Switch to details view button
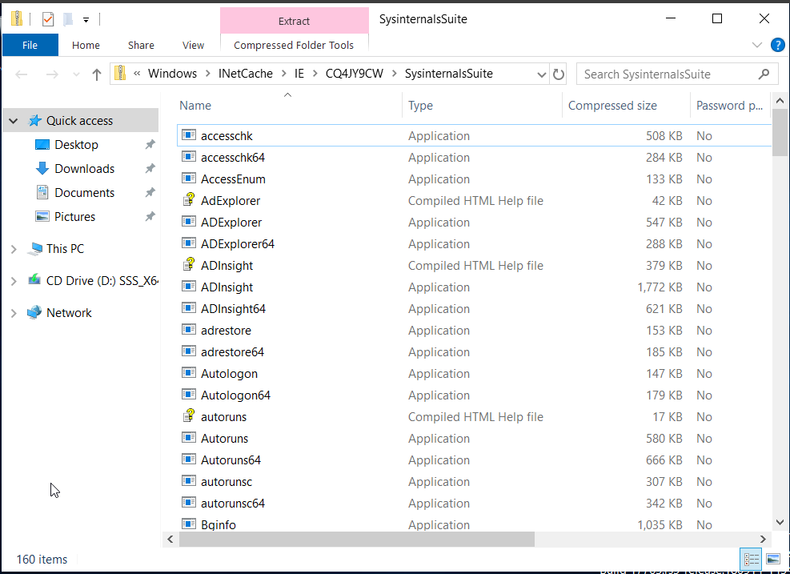Screen dimensions: 790x574 click(x=752, y=559)
